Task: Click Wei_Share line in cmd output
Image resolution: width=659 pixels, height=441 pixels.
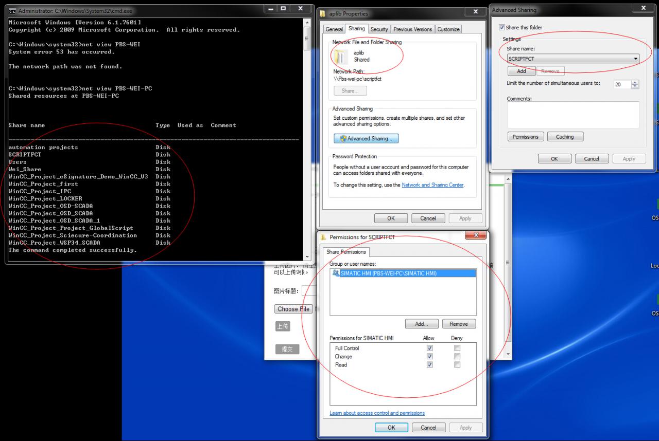Action: (x=25, y=169)
